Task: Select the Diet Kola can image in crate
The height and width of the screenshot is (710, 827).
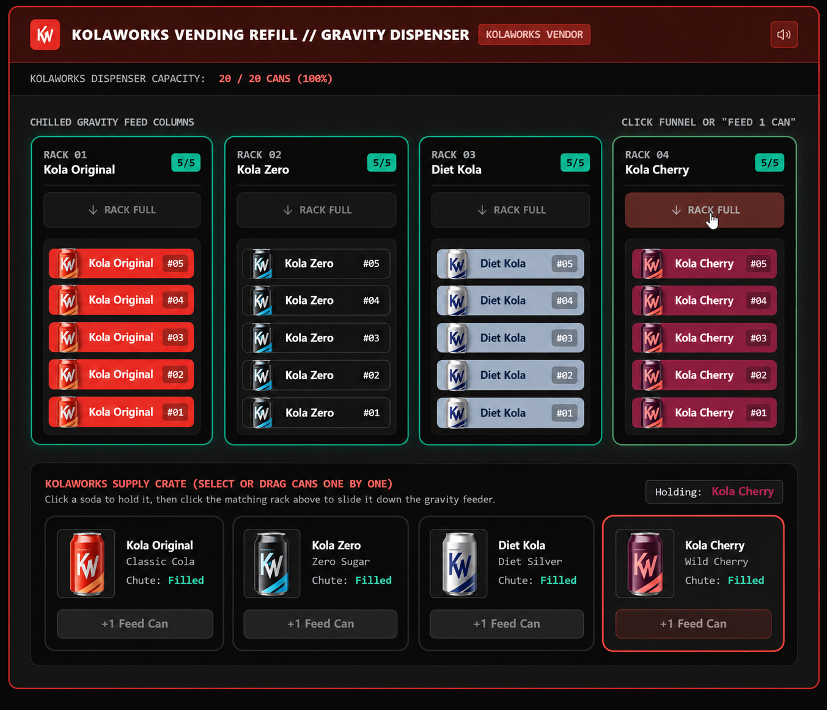Action: pyautogui.click(x=458, y=563)
